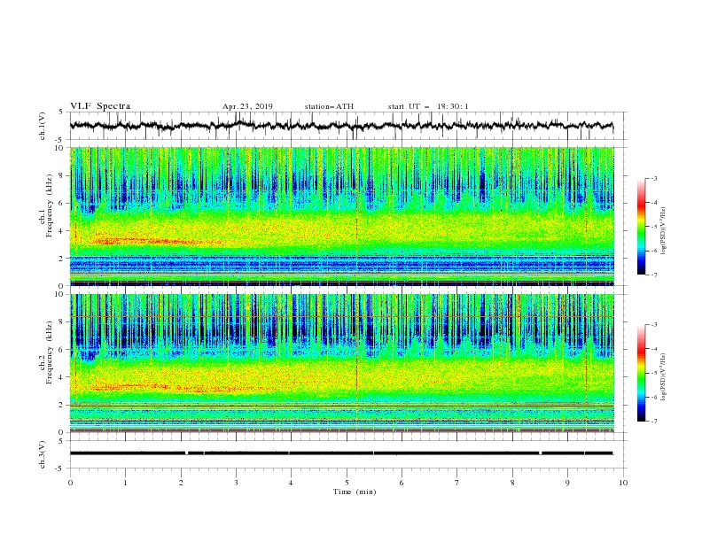The width and height of the screenshot is (702, 542).
Task: Click the "ch.1(V)" axis label
Action: coord(43,126)
